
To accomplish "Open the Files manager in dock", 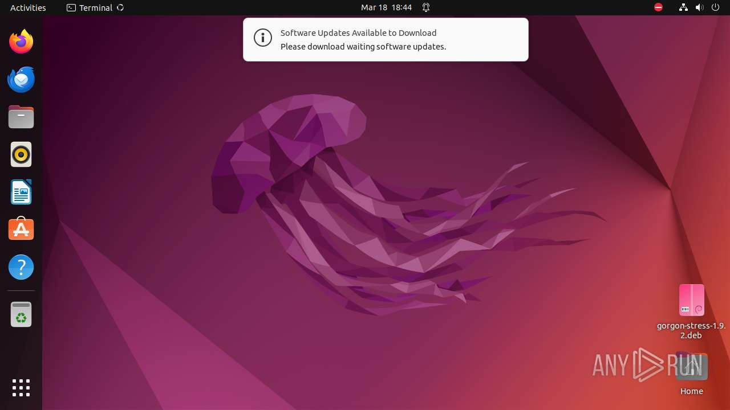I will 21,117.
